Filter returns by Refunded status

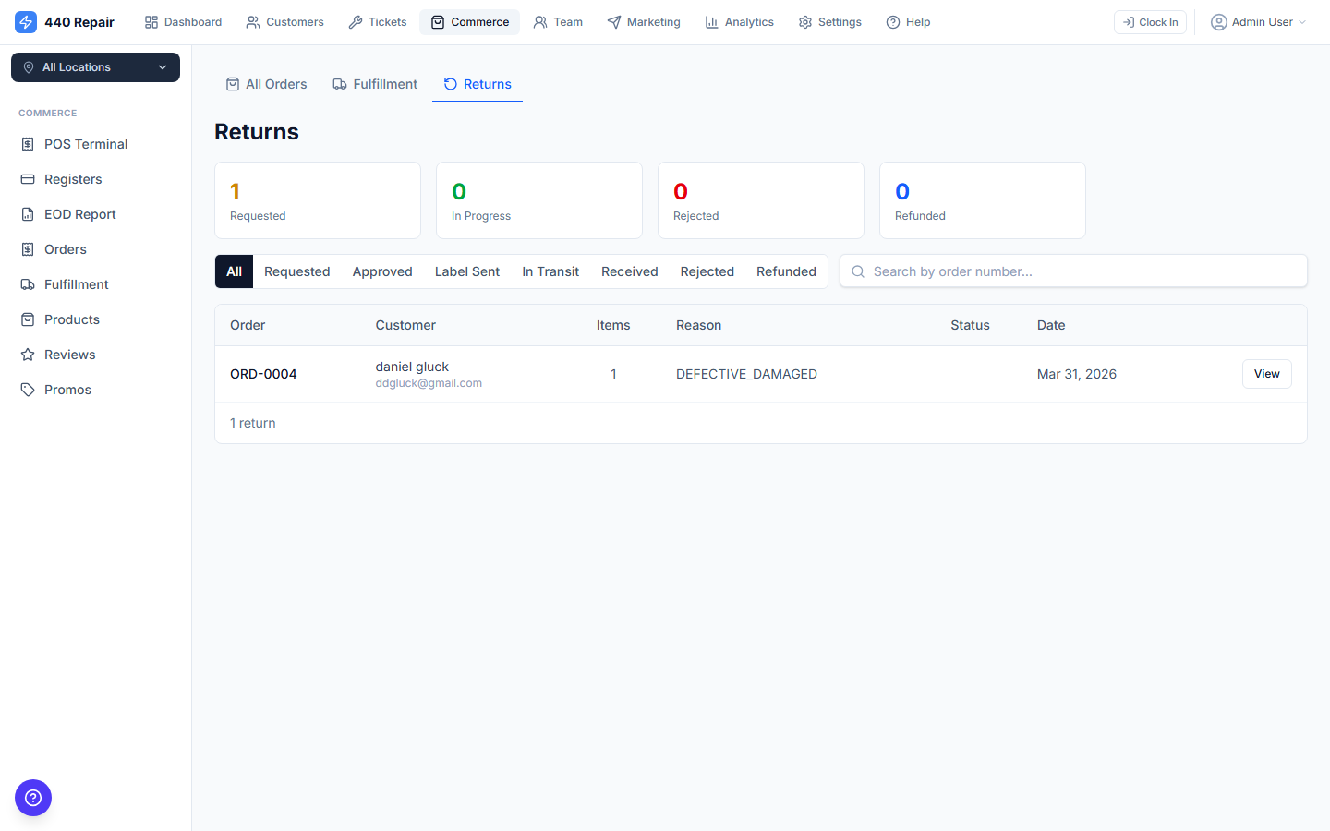[786, 271]
